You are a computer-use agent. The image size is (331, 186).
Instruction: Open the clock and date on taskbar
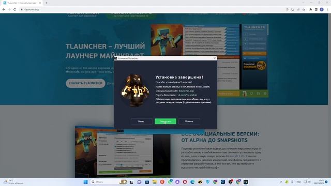[319, 182]
